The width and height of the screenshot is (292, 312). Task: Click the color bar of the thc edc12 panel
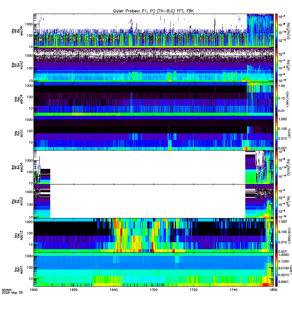tap(276, 236)
